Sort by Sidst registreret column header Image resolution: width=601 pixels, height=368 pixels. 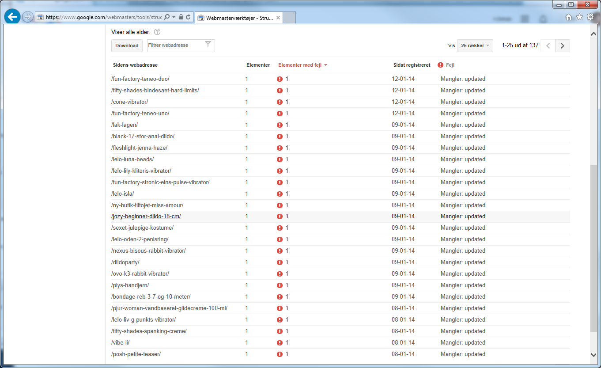(x=412, y=65)
